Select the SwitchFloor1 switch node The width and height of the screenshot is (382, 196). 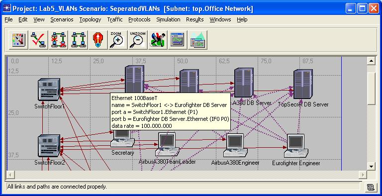coord(49,90)
